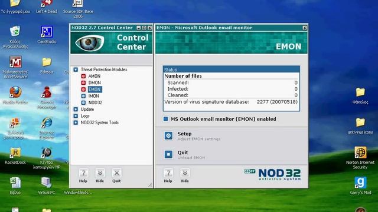Click Control Center window resize grip
The width and height of the screenshot is (378, 212).
[150, 185]
